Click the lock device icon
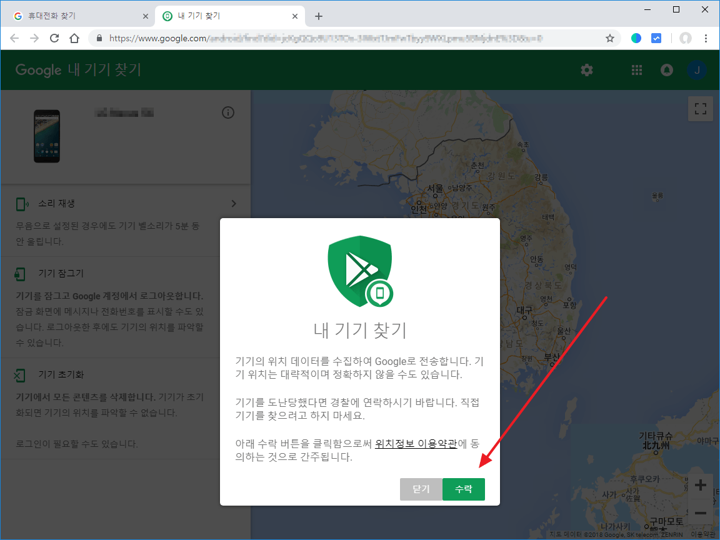 [x=19, y=274]
